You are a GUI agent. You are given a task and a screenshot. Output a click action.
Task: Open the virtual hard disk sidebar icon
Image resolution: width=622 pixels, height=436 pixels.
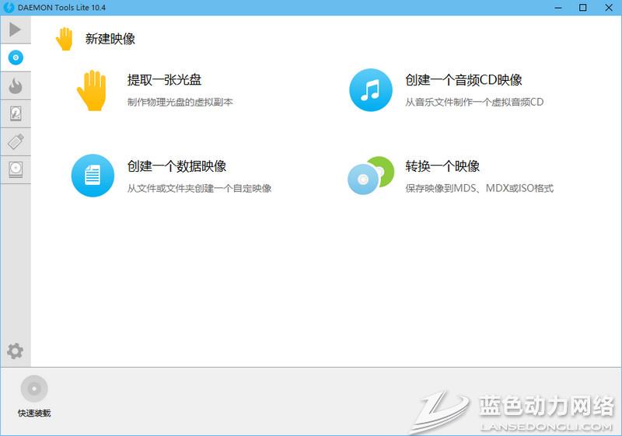[x=15, y=114]
